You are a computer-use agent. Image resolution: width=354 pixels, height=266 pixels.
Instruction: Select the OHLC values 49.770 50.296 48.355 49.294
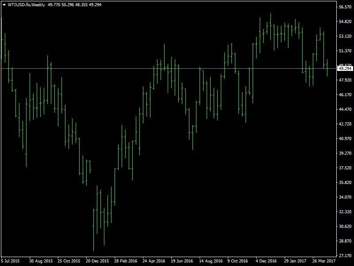point(74,5)
